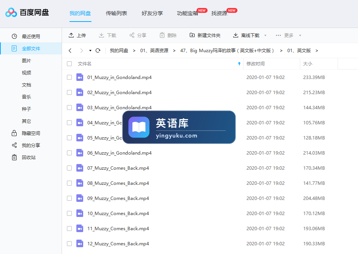Image resolution: width=358 pixels, height=254 pixels.
Task: Click the 分享 share toolbar button
Action: (x=138, y=35)
